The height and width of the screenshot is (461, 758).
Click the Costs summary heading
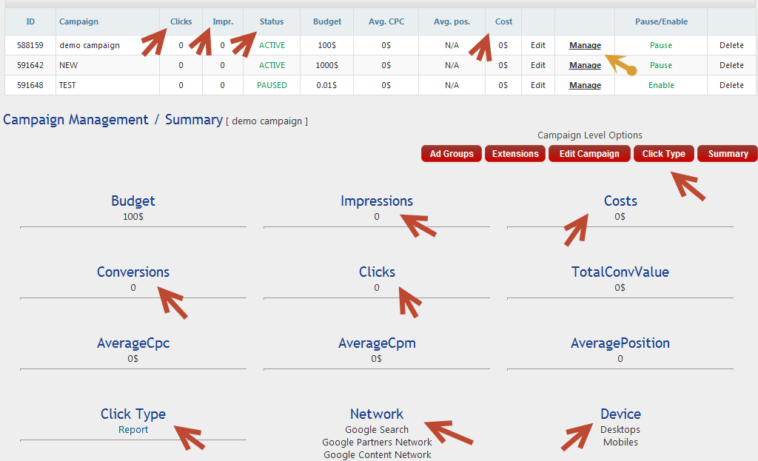point(620,201)
